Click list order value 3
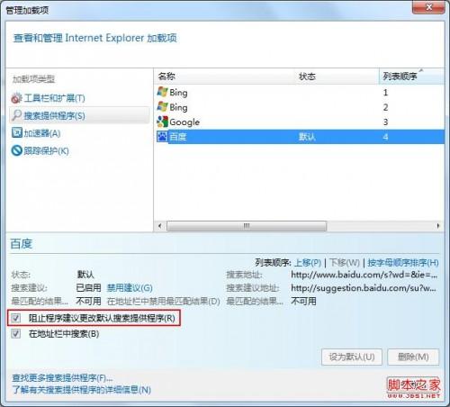Screen dimensions: 450x407 click(x=385, y=122)
